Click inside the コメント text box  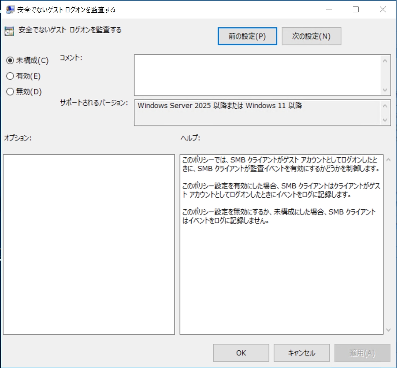pyautogui.click(x=256, y=75)
